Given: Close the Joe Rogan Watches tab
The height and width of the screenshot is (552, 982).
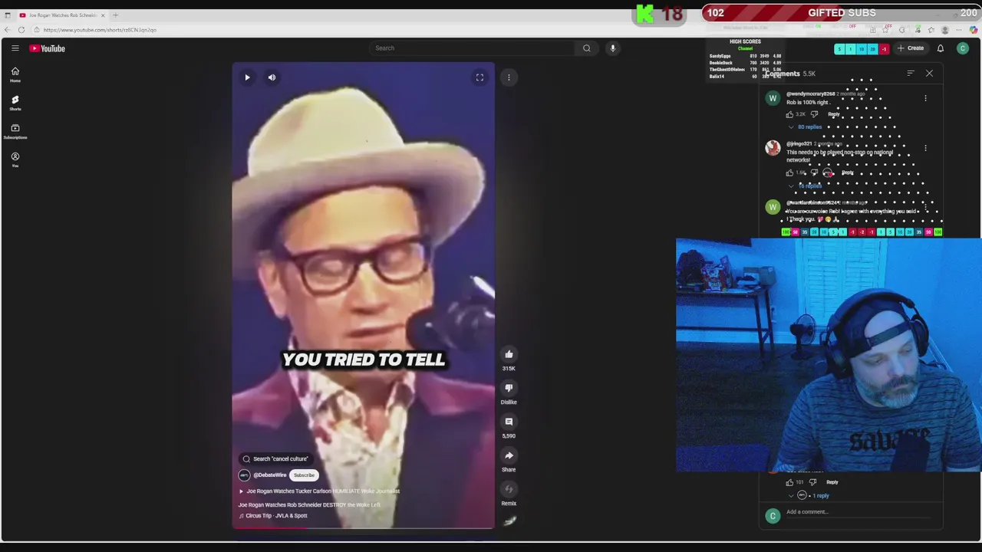Looking at the screenshot, I should [x=103, y=15].
